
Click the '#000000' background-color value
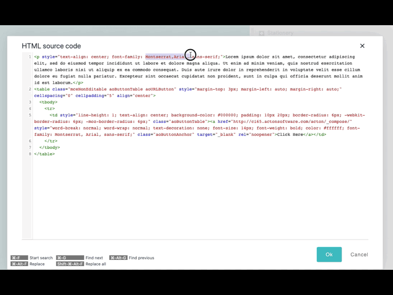[227, 115]
